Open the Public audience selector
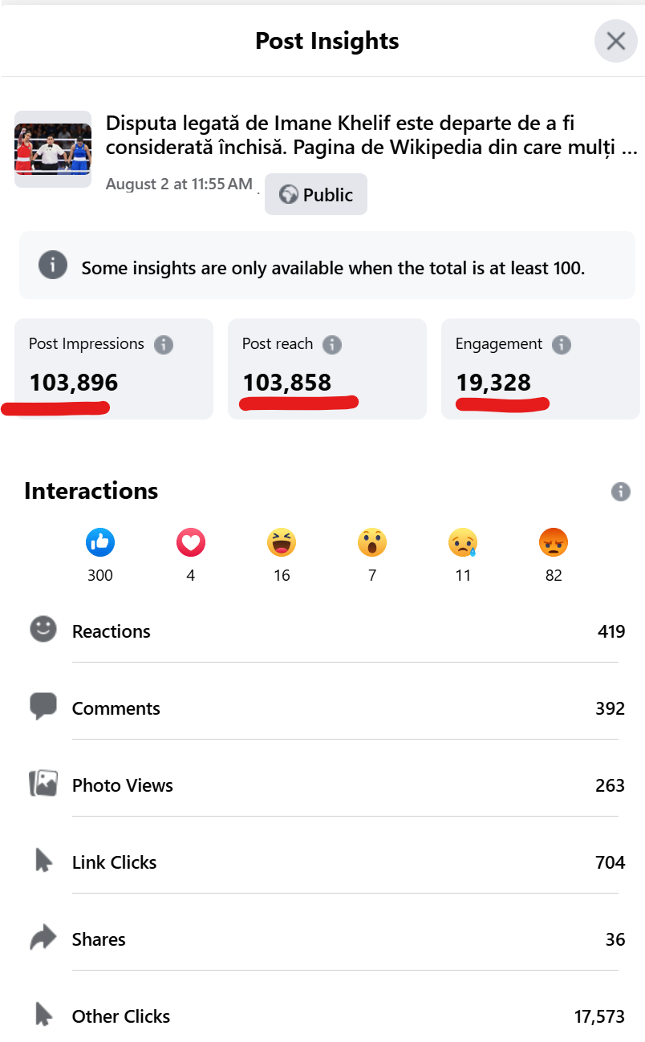645x1042 pixels. (x=316, y=194)
